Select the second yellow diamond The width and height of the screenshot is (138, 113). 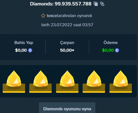(41, 81)
